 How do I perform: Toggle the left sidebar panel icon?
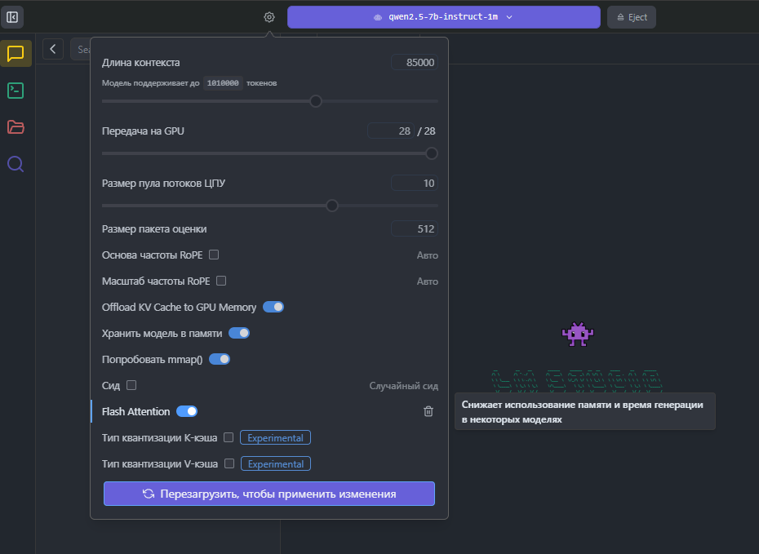(13, 16)
